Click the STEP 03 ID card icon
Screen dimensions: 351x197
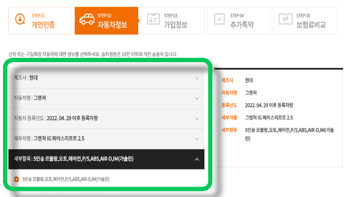coord(153,19)
